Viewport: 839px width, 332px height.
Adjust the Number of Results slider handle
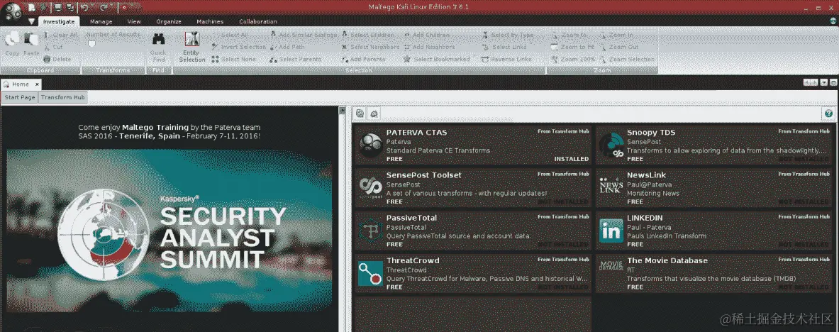coord(91,45)
